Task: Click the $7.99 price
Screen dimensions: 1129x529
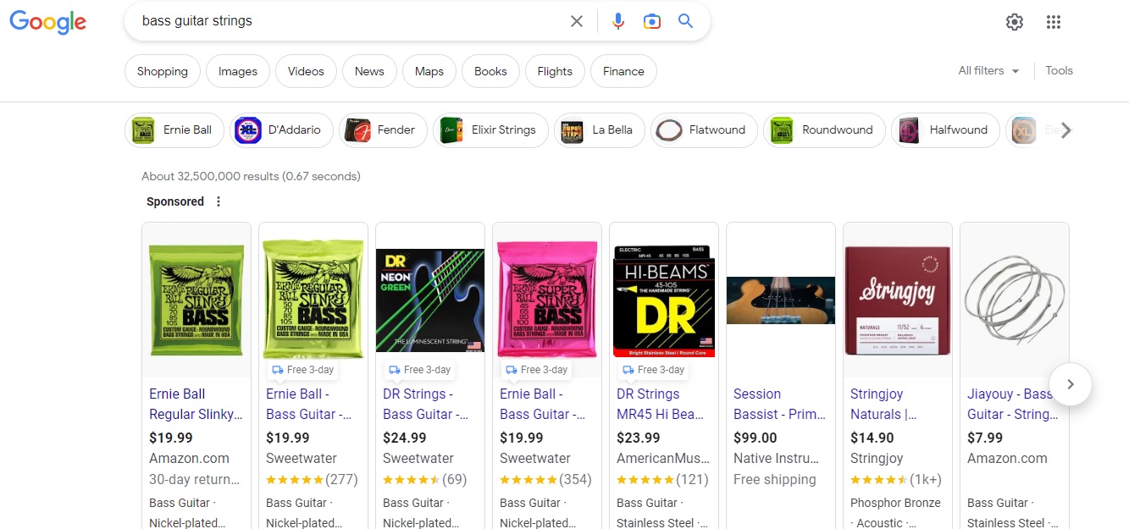Action: [985, 438]
